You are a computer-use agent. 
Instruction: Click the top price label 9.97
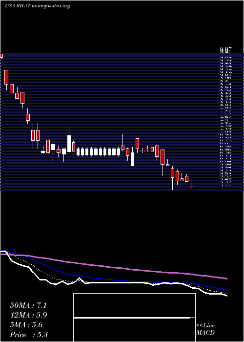point(225,50)
